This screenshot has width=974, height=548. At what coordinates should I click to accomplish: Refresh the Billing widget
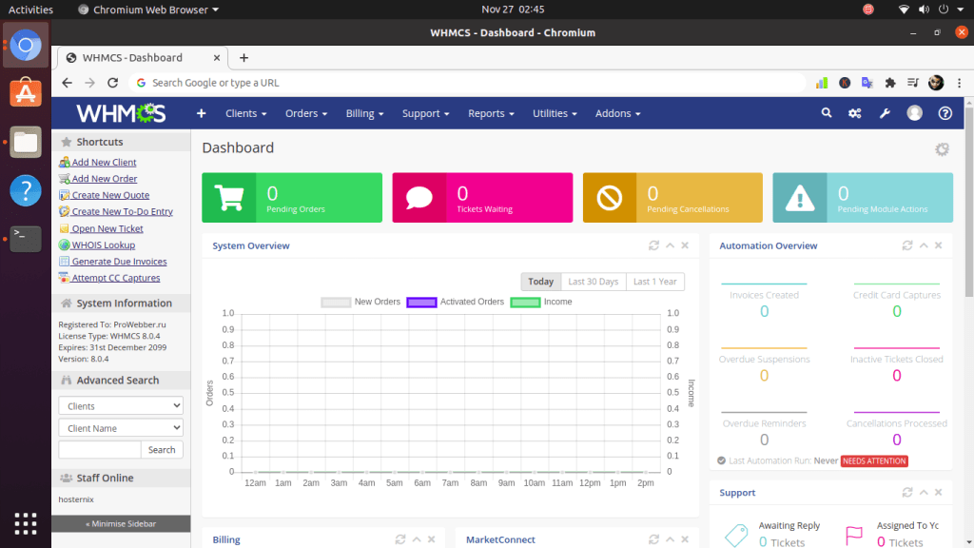[x=400, y=539]
